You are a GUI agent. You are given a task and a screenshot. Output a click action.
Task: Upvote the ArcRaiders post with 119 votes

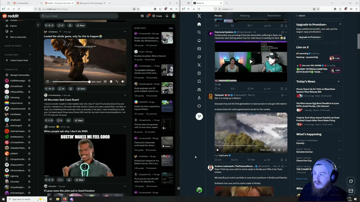click(46, 89)
